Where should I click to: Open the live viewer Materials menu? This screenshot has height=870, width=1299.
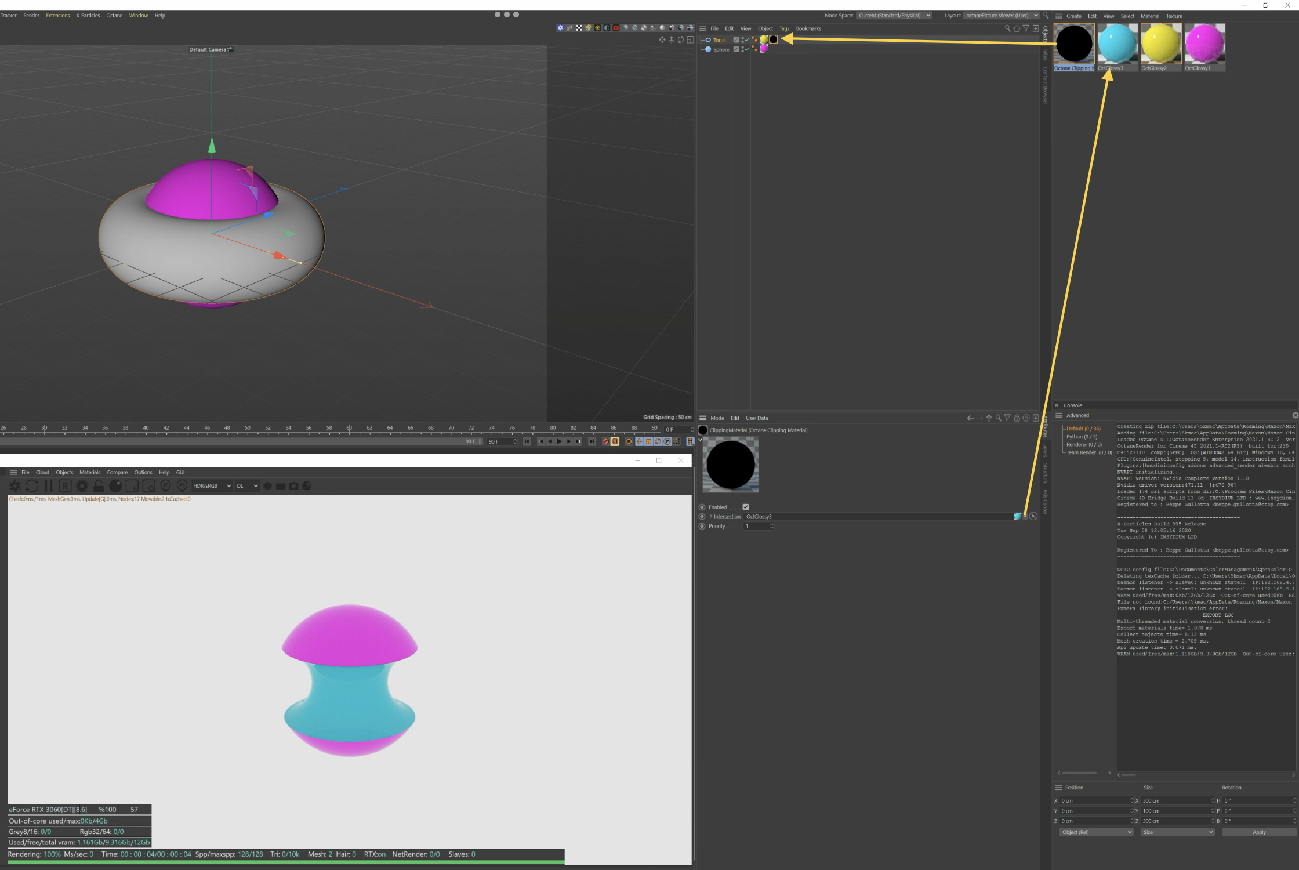(90, 472)
